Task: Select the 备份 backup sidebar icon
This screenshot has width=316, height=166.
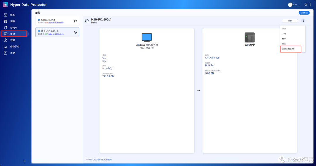Action: [x=6, y=34]
